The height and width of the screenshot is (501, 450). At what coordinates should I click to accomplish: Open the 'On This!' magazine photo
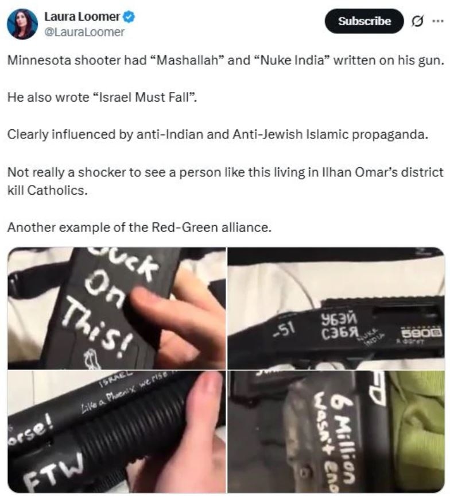coord(117,308)
